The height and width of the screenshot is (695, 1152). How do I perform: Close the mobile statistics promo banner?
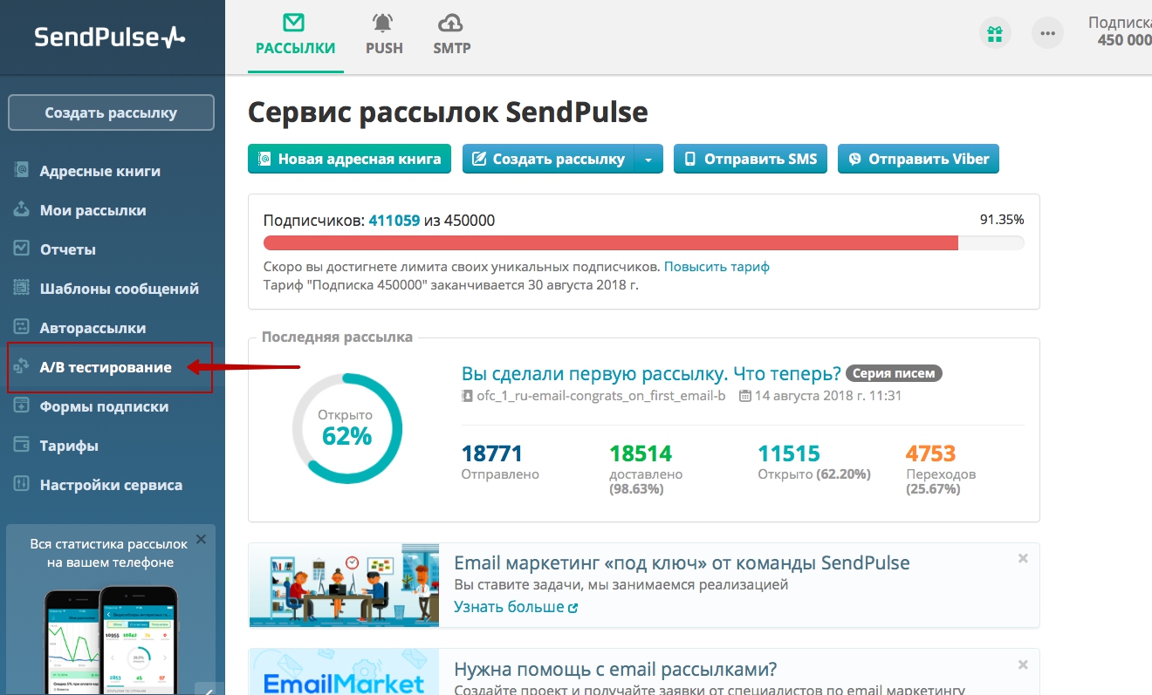tap(201, 540)
